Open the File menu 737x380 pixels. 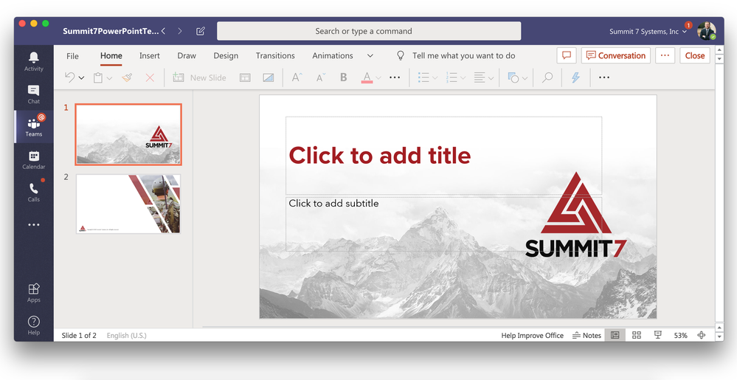pos(73,56)
